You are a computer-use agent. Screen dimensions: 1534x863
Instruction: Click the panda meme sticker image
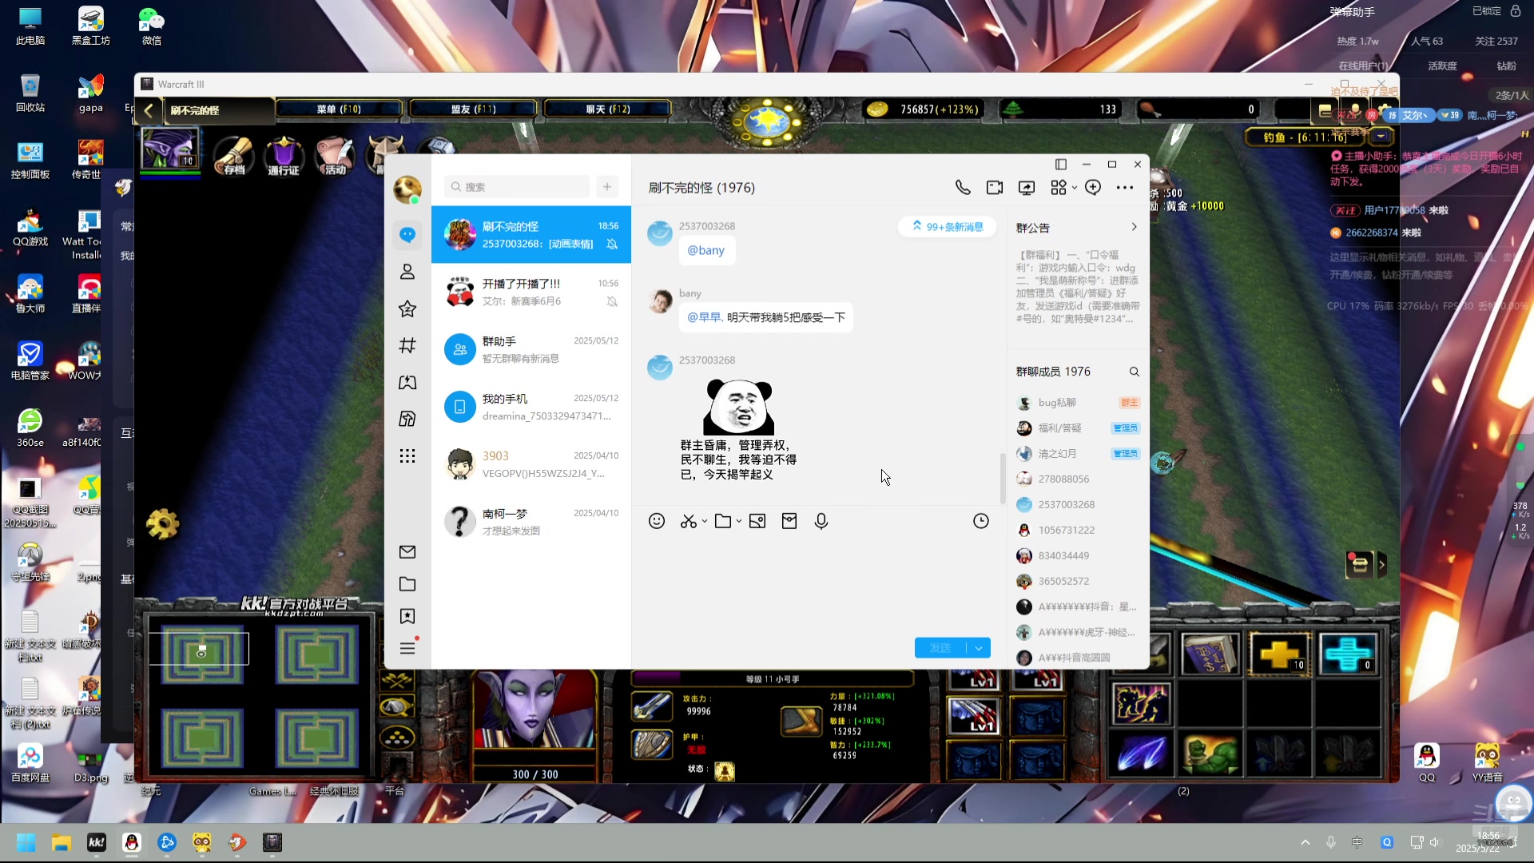coord(738,430)
